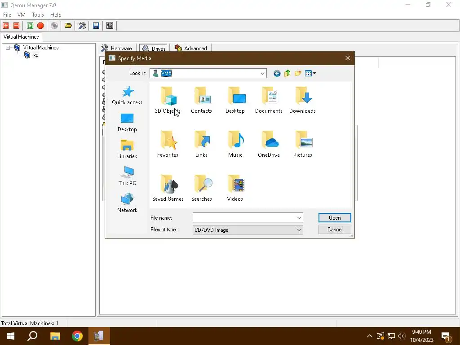Create new folder icon in Specify Media dialog
The image size is (460, 345).
(x=298, y=73)
